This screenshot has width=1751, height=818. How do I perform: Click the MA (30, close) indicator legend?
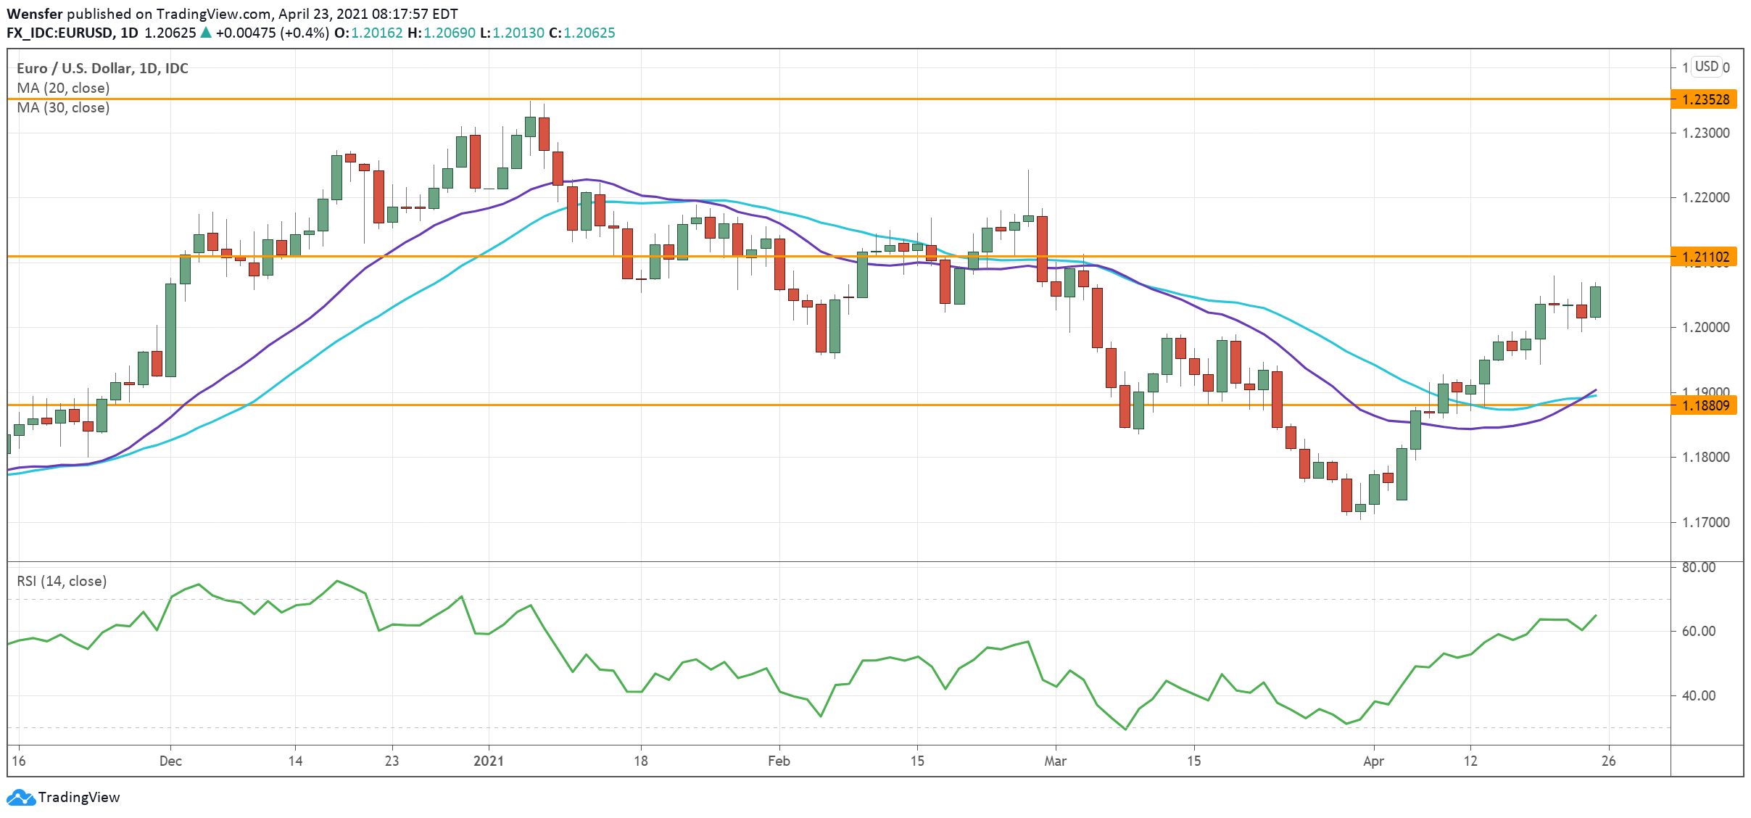coord(63,107)
